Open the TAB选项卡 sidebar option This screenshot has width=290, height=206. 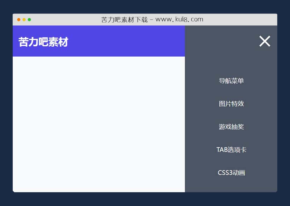pyautogui.click(x=232, y=150)
